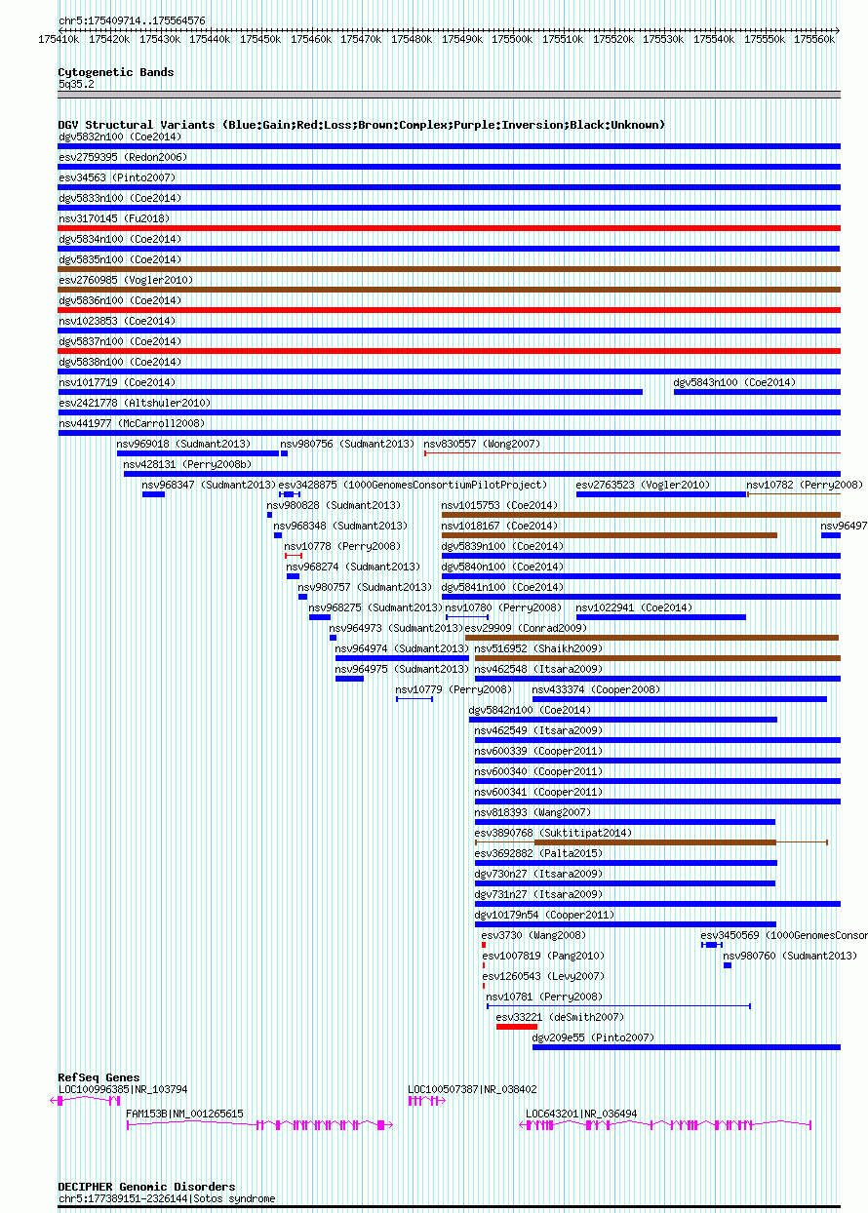
Task: Click variant dgv5836n100 (Coe2014)
Action: [450, 310]
